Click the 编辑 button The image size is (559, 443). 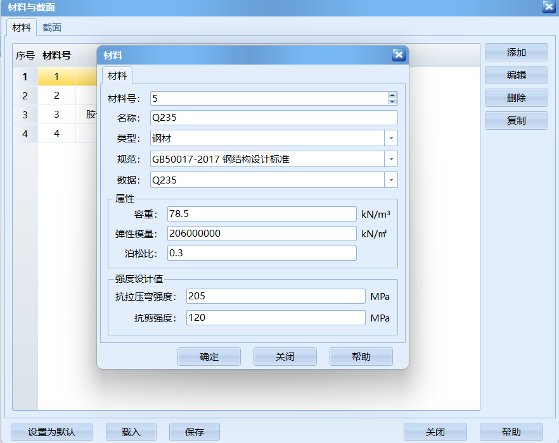point(516,75)
